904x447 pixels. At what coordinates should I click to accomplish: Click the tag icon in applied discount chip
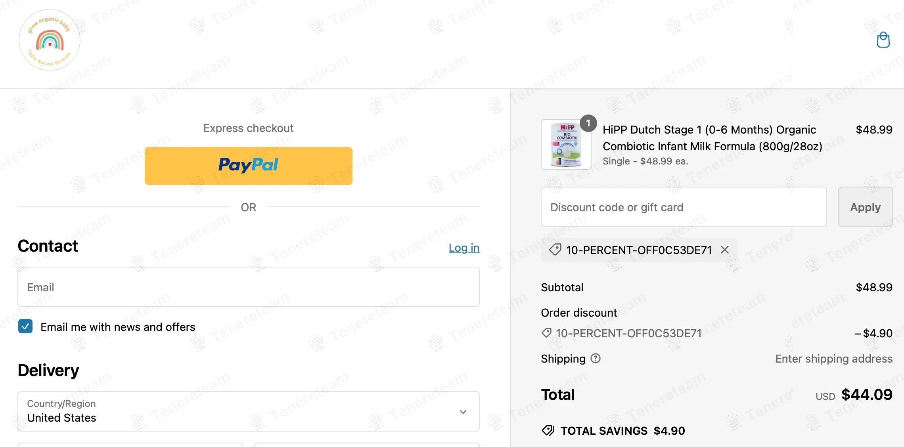555,250
